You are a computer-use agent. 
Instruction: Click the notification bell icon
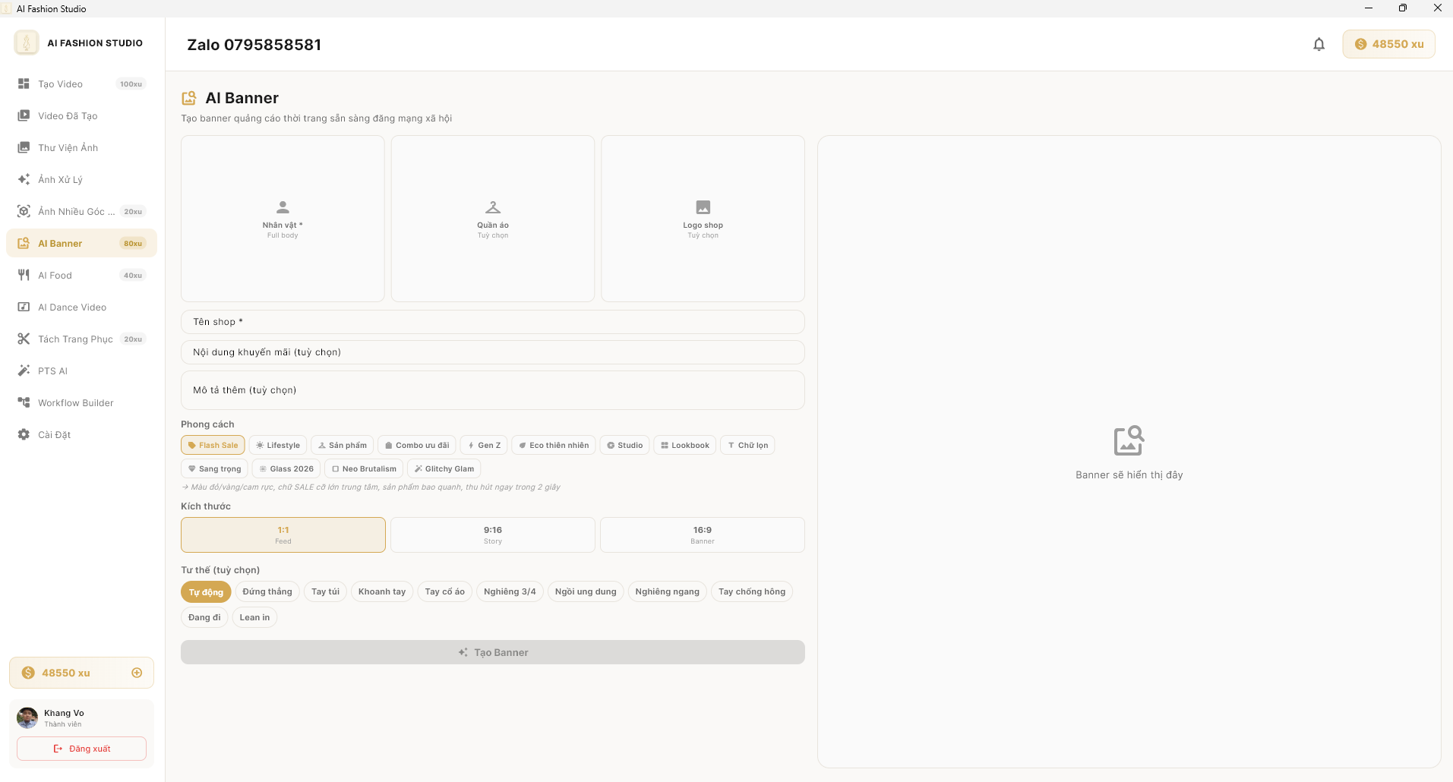pos(1319,44)
